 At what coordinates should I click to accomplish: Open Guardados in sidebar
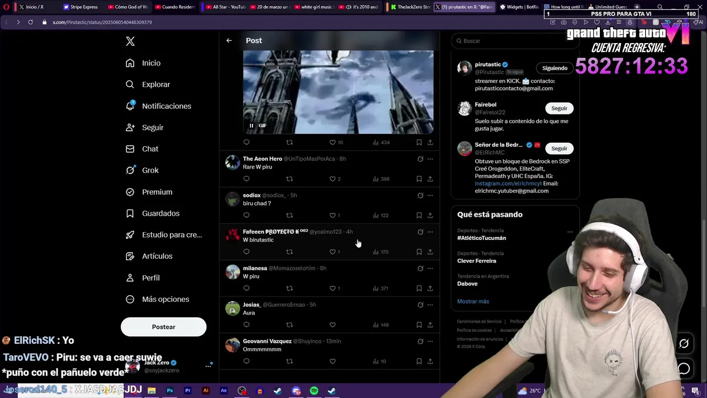152,213
